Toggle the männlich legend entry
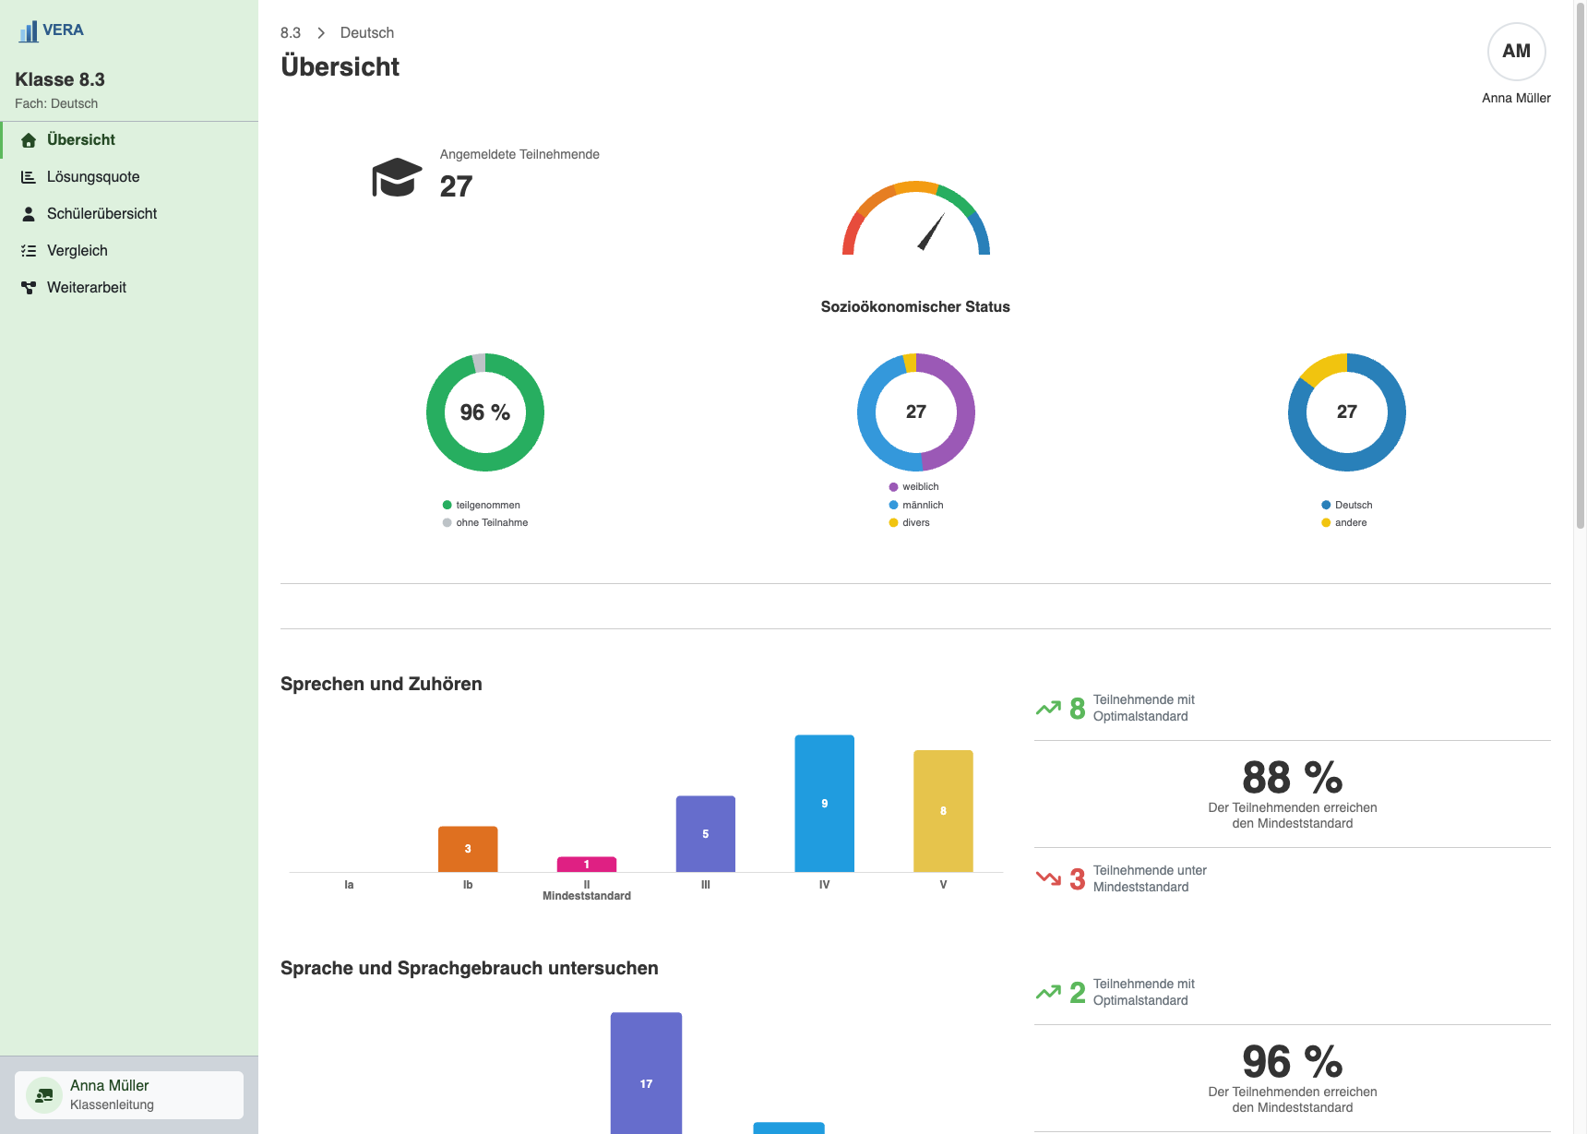 coord(916,506)
